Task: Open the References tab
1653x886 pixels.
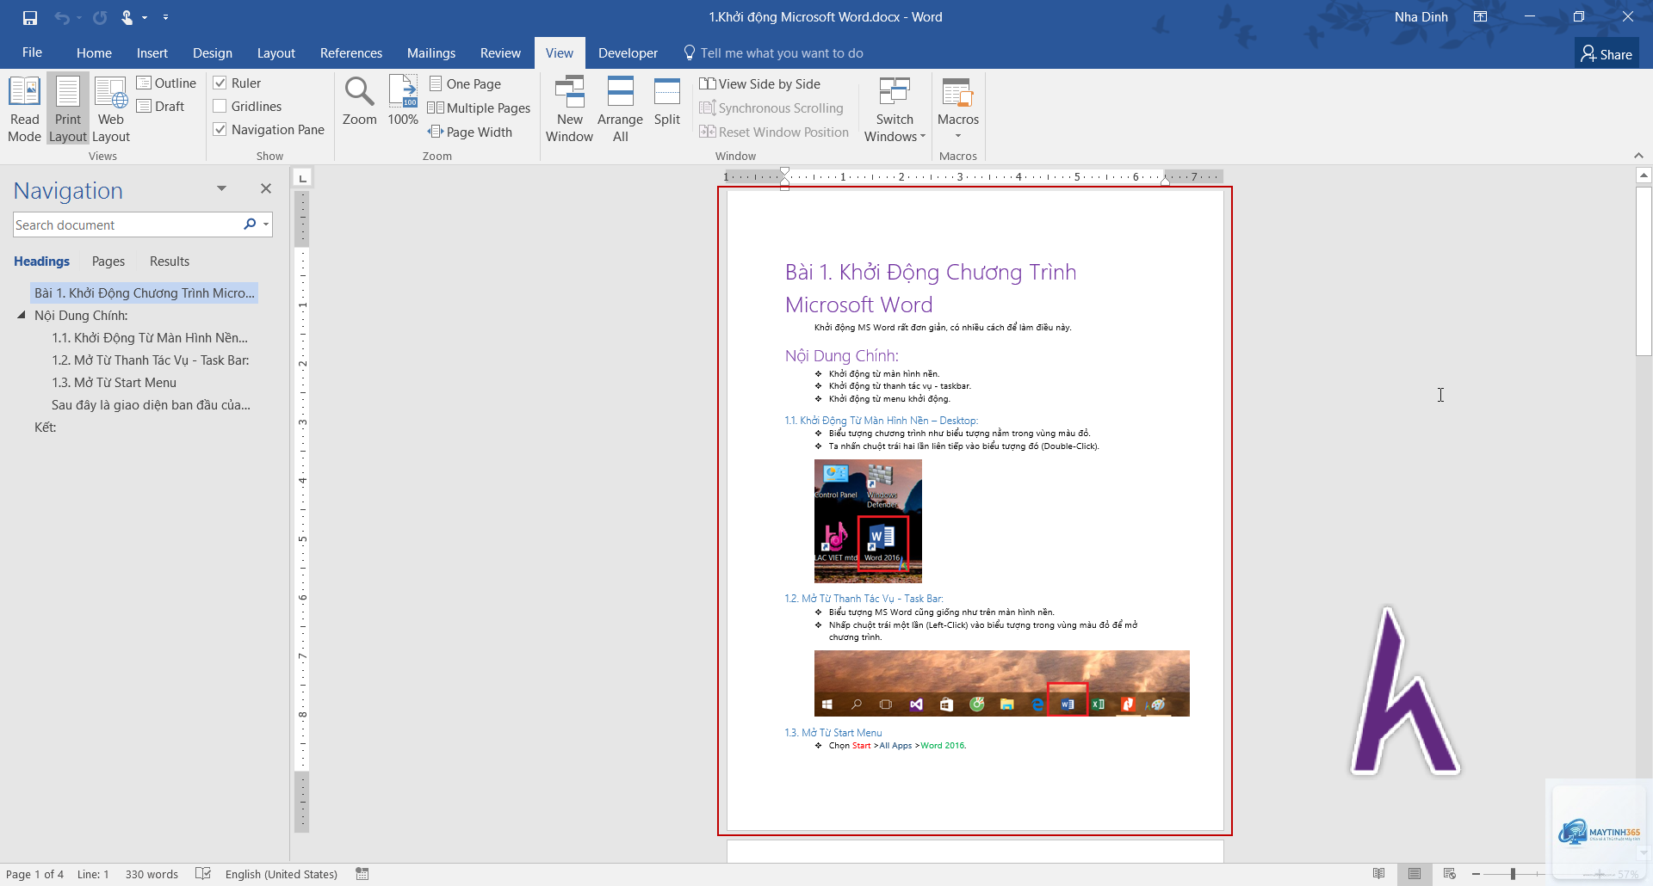Action: point(351,53)
